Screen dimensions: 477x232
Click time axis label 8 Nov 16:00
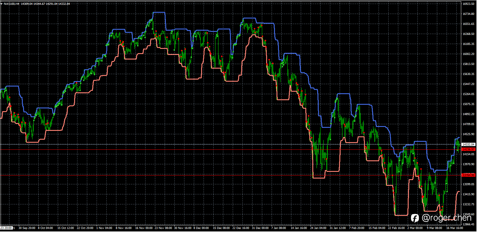pos(124,228)
